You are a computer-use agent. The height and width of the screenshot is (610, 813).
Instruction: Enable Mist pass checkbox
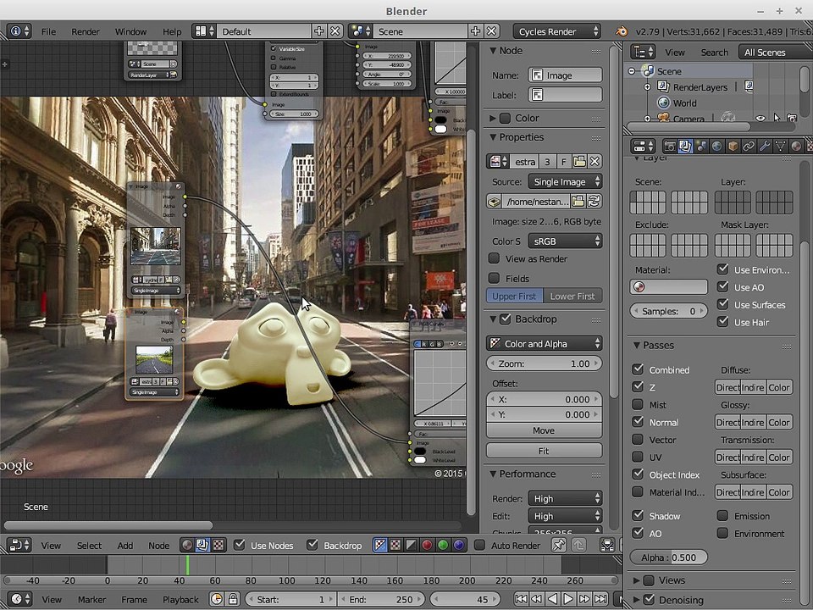coord(638,405)
